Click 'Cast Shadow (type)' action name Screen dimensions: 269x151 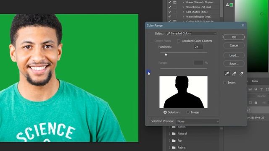pyautogui.click(x=197, y=12)
